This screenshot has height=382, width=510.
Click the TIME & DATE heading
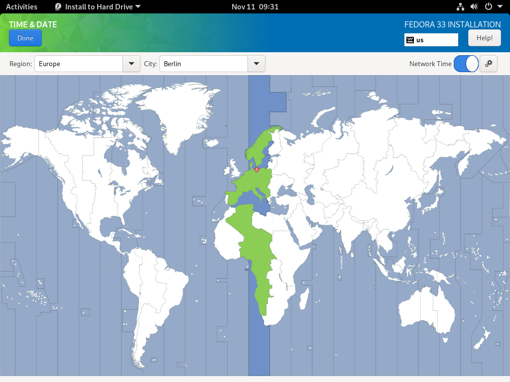[x=33, y=24]
